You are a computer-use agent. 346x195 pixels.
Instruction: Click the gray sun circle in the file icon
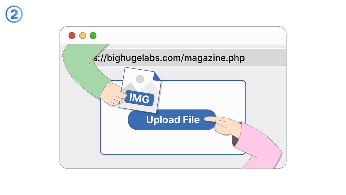tap(140, 79)
